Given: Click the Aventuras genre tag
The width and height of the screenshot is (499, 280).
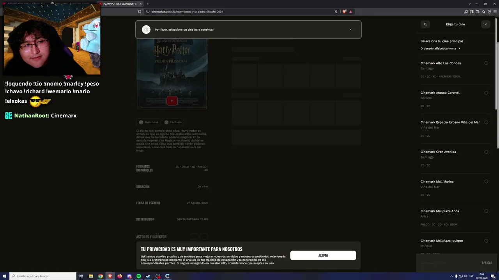Looking at the screenshot, I should coord(149,122).
